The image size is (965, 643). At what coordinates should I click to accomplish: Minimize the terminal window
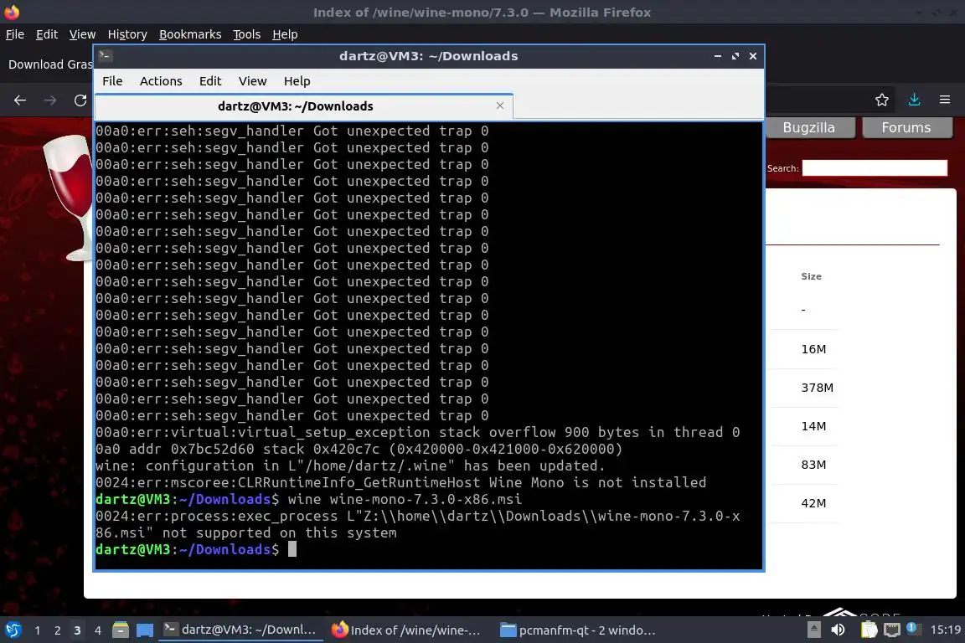[x=718, y=56]
